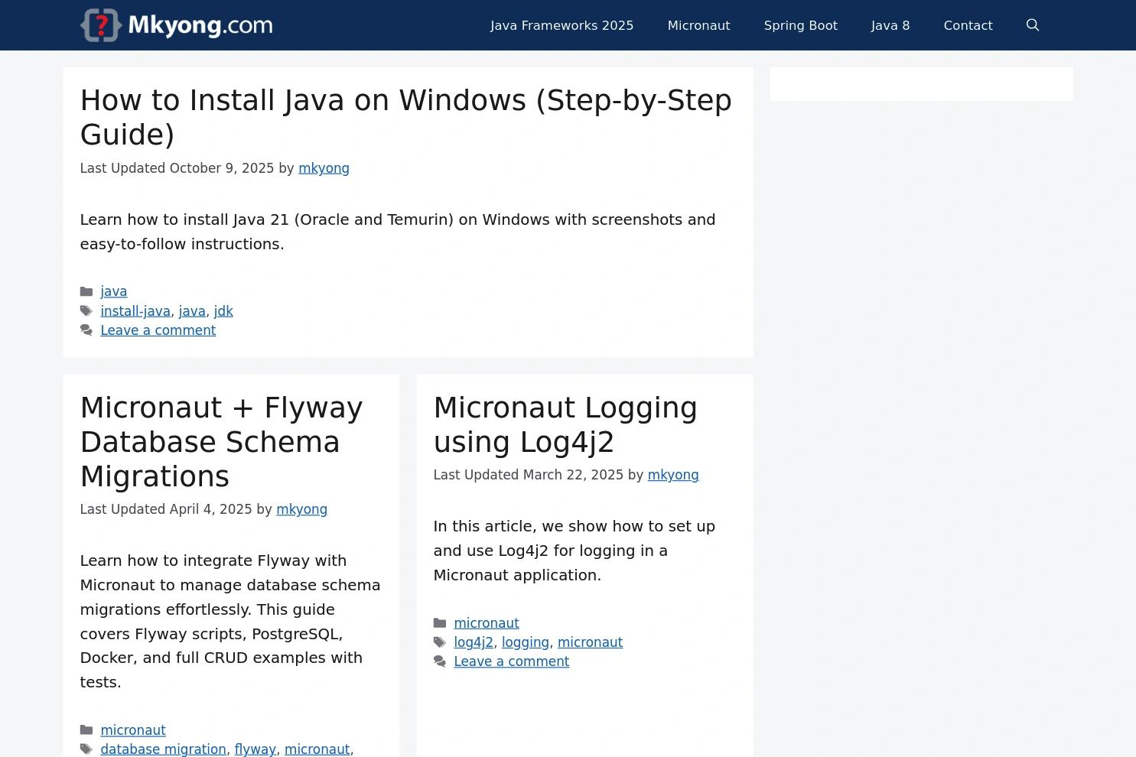Open the log4j2 tag

click(x=474, y=642)
